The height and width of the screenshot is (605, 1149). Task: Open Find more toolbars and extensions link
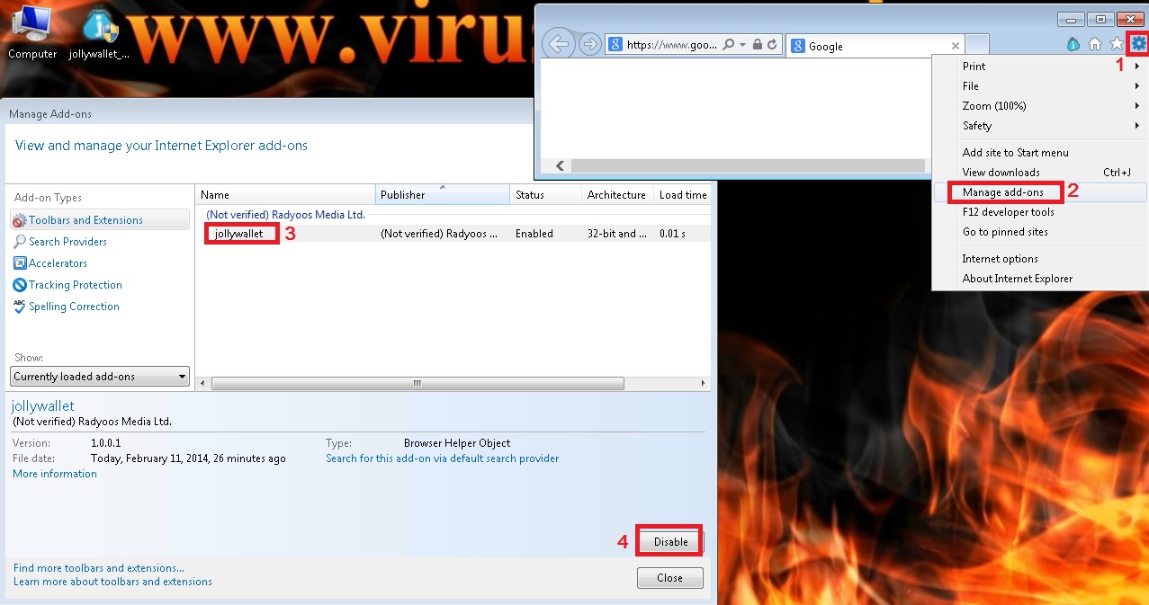tap(99, 568)
